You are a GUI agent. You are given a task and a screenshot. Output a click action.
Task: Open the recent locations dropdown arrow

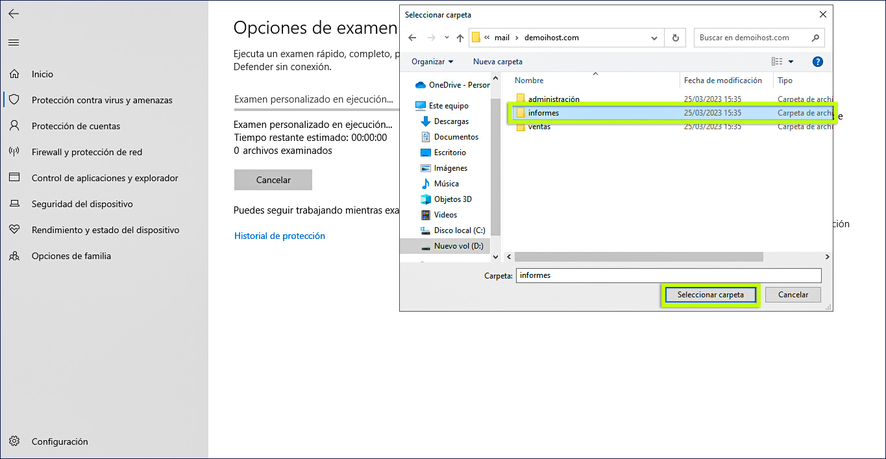pos(447,38)
